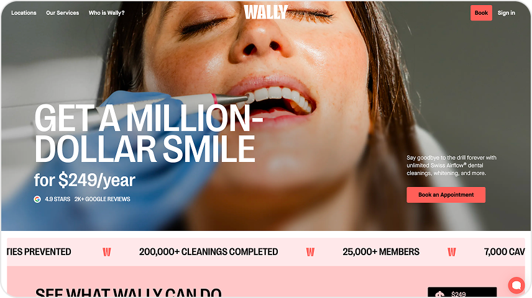The width and height of the screenshot is (532, 298).
Task: Open the chat bubble widget
Action: (x=516, y=285)
